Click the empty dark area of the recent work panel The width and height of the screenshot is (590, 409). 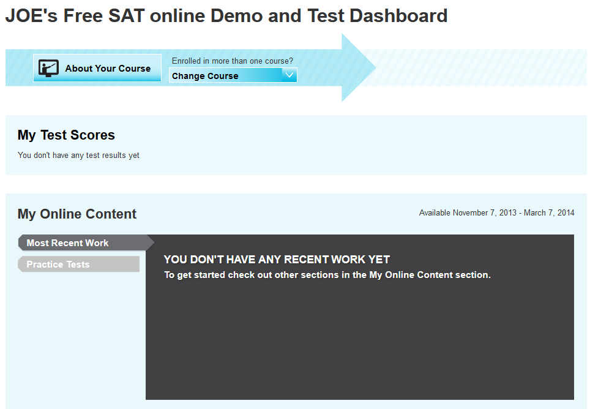click(x=359, y=343)
